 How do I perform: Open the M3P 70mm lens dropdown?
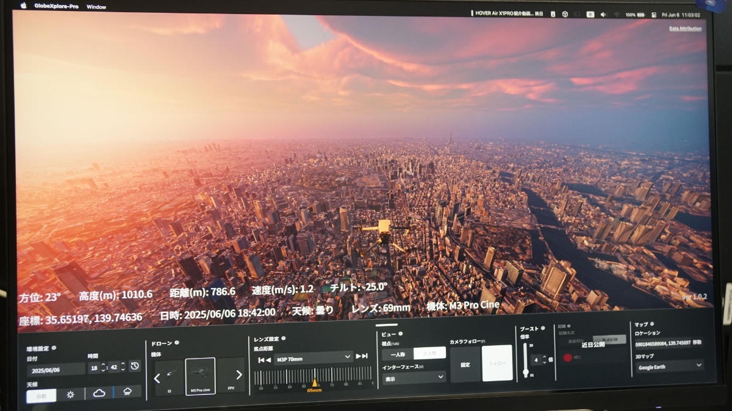[314, 357]
